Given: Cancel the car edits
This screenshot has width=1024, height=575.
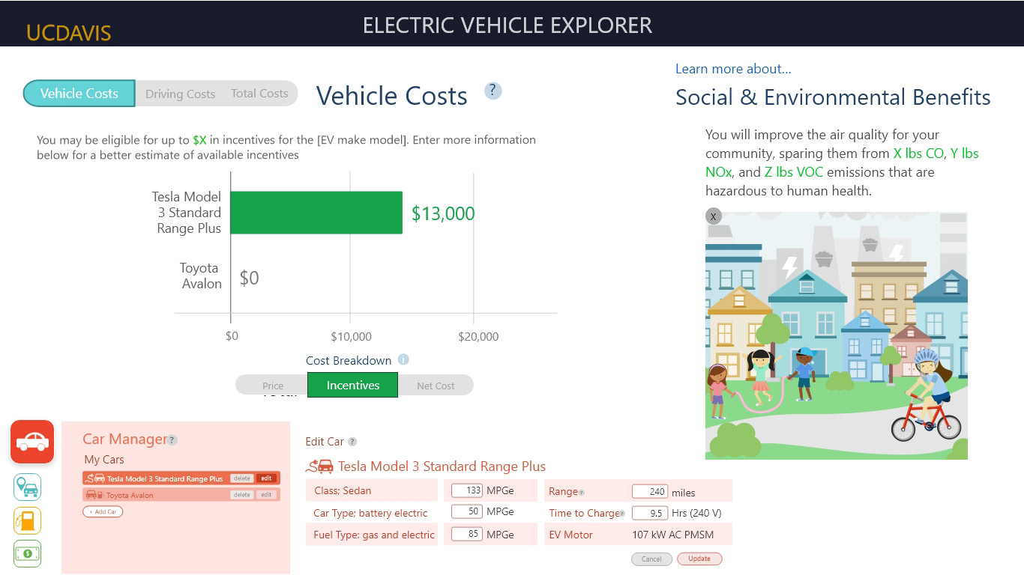Looking at the screenshot, I should point(651,559).
